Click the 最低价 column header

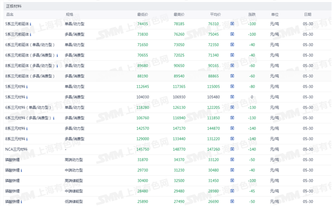coord(143,14)
